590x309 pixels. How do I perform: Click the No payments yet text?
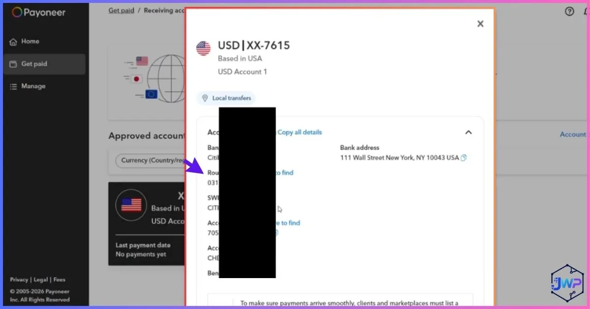pos(141,255)
